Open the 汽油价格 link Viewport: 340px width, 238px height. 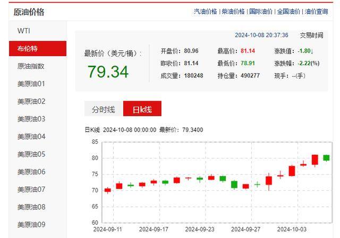(x=206, y=12)
